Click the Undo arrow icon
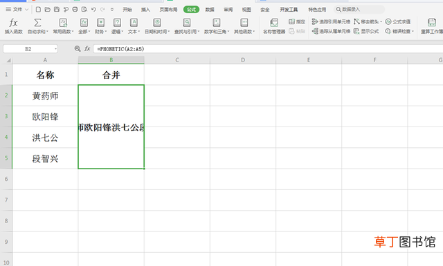443x266 pixels. click(x=93, y=10)
